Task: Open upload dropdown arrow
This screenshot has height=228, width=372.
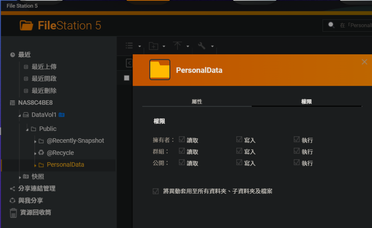Action: 188,46
